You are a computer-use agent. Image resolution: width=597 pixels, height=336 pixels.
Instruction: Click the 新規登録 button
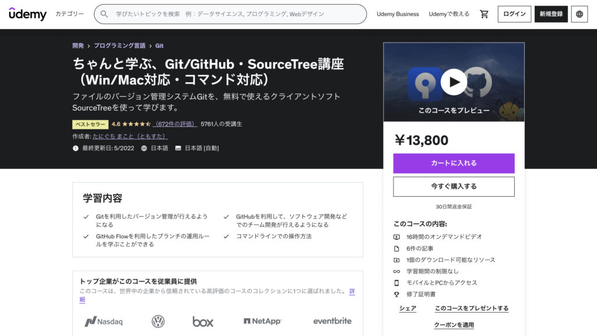pyautogui.click(x=551, y=14)
